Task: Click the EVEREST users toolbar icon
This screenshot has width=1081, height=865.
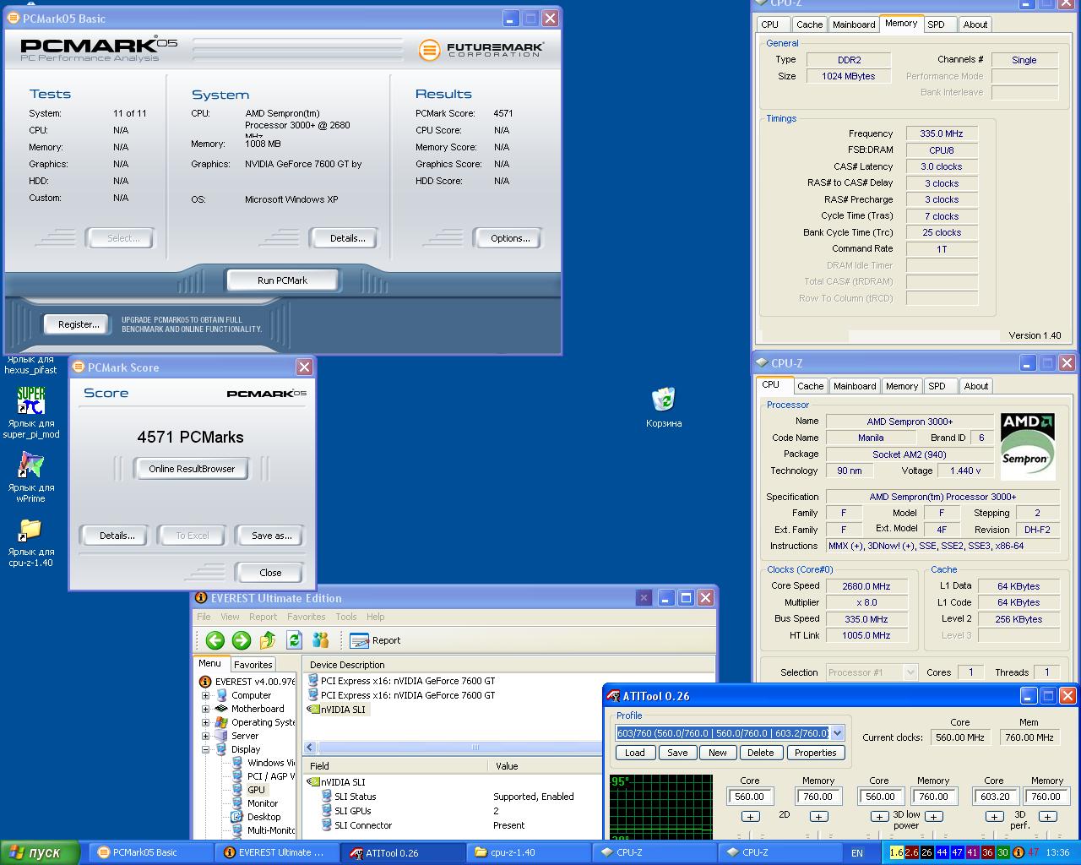Action: [320, 640]
